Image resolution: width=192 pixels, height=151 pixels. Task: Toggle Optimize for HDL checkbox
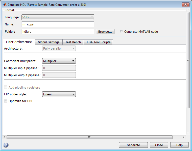[6, 101]
